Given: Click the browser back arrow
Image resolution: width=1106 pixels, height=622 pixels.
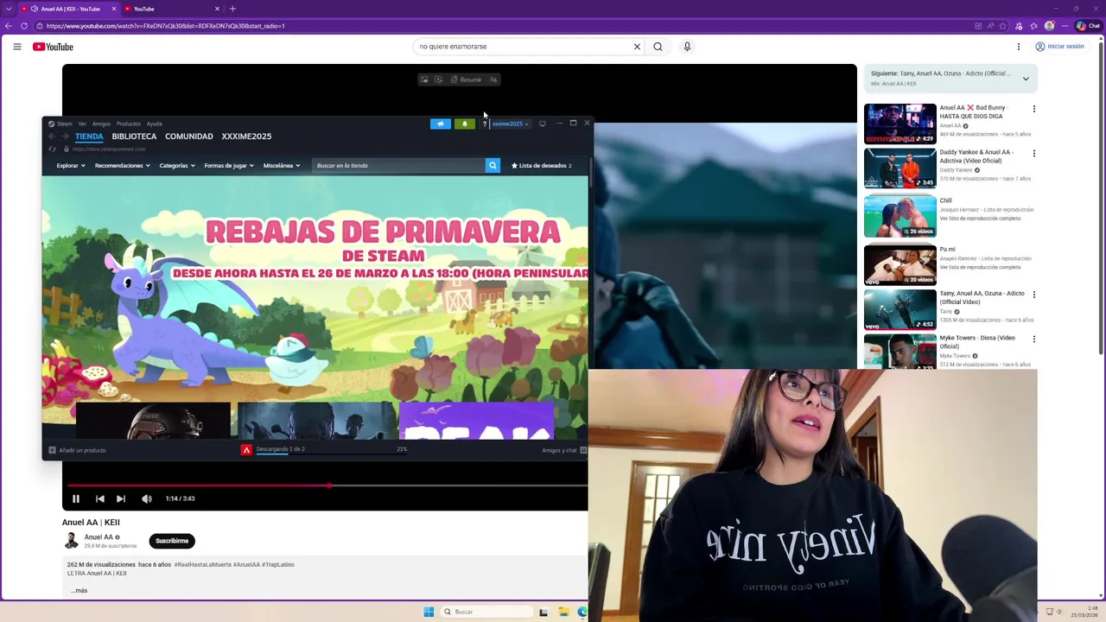Looking at the screenshot, I should [x=9, y=26].
